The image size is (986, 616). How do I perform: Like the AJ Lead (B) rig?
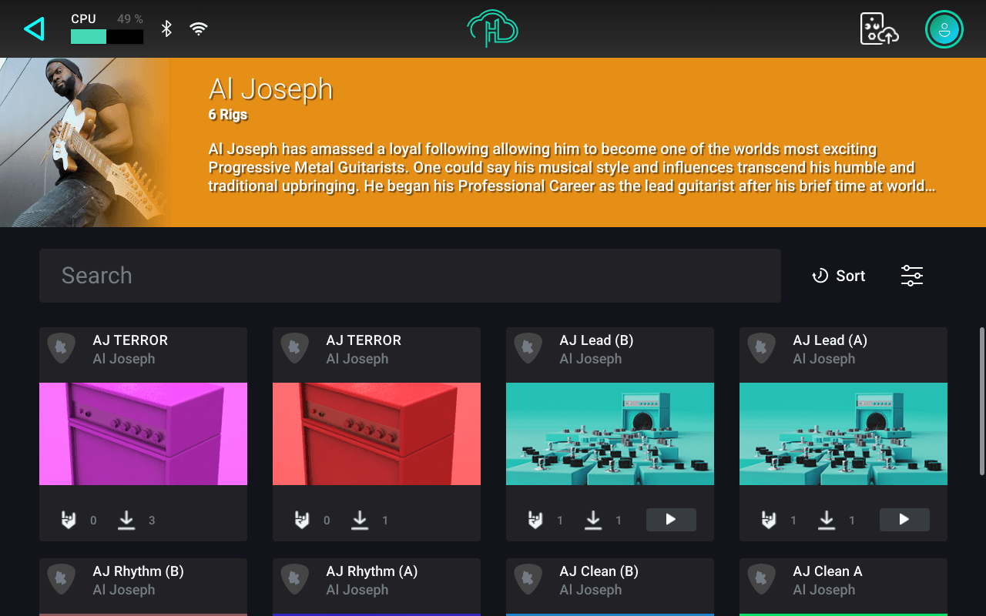click(535, 521)
